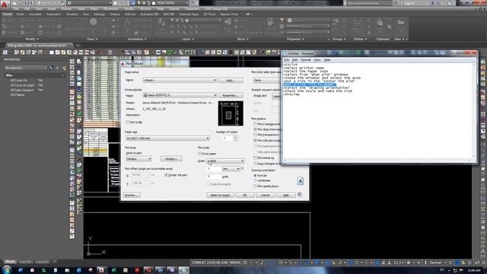Switch to the Annotate ribbon tab

[35, 14]
